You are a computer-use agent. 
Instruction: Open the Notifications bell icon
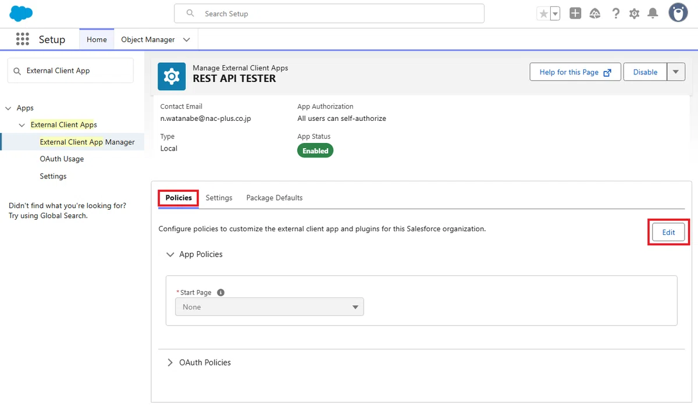(x=653, y=13)
